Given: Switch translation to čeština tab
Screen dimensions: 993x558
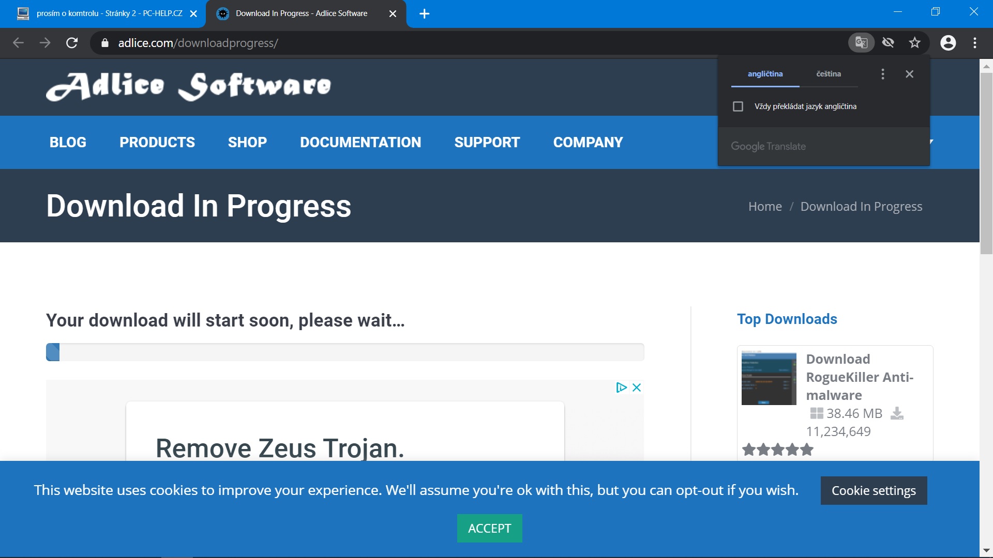Looking at the screenshot, I should (x=829, y=74).
